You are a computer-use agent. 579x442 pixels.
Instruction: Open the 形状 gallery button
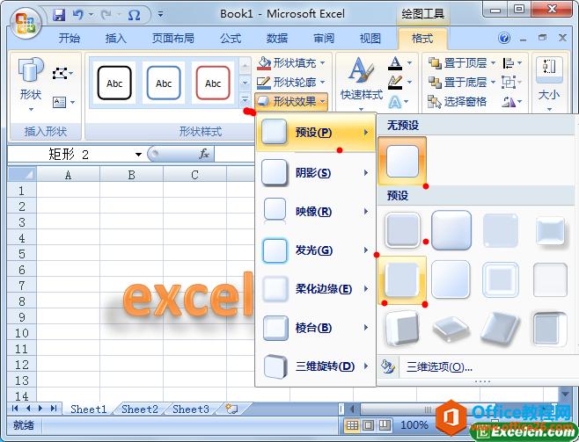pos(31,84)
